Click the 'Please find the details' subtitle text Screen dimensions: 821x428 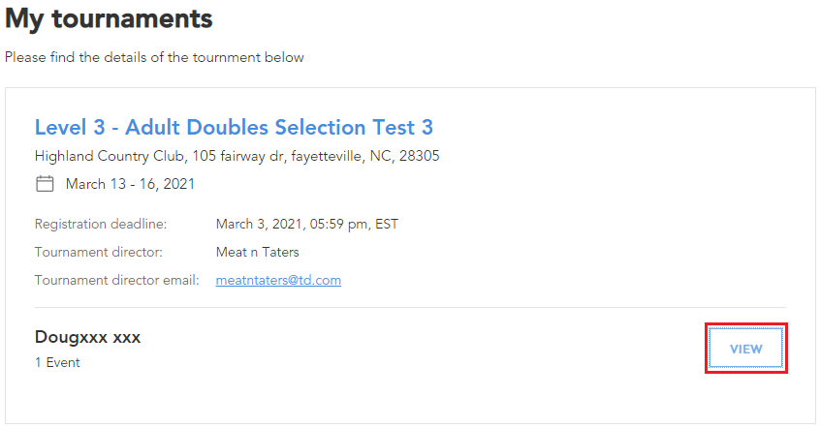pos(154,57)
